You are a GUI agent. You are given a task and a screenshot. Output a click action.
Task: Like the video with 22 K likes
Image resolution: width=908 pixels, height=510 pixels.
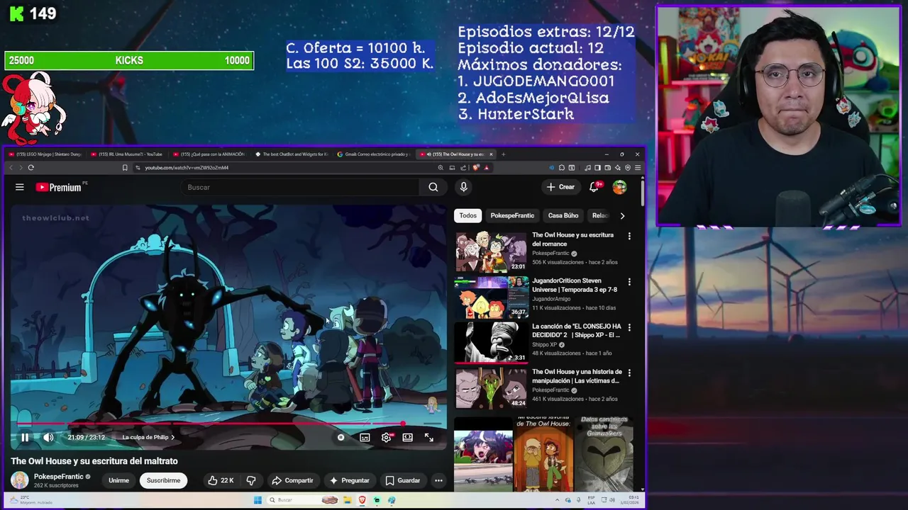click(x=220, y=480)
